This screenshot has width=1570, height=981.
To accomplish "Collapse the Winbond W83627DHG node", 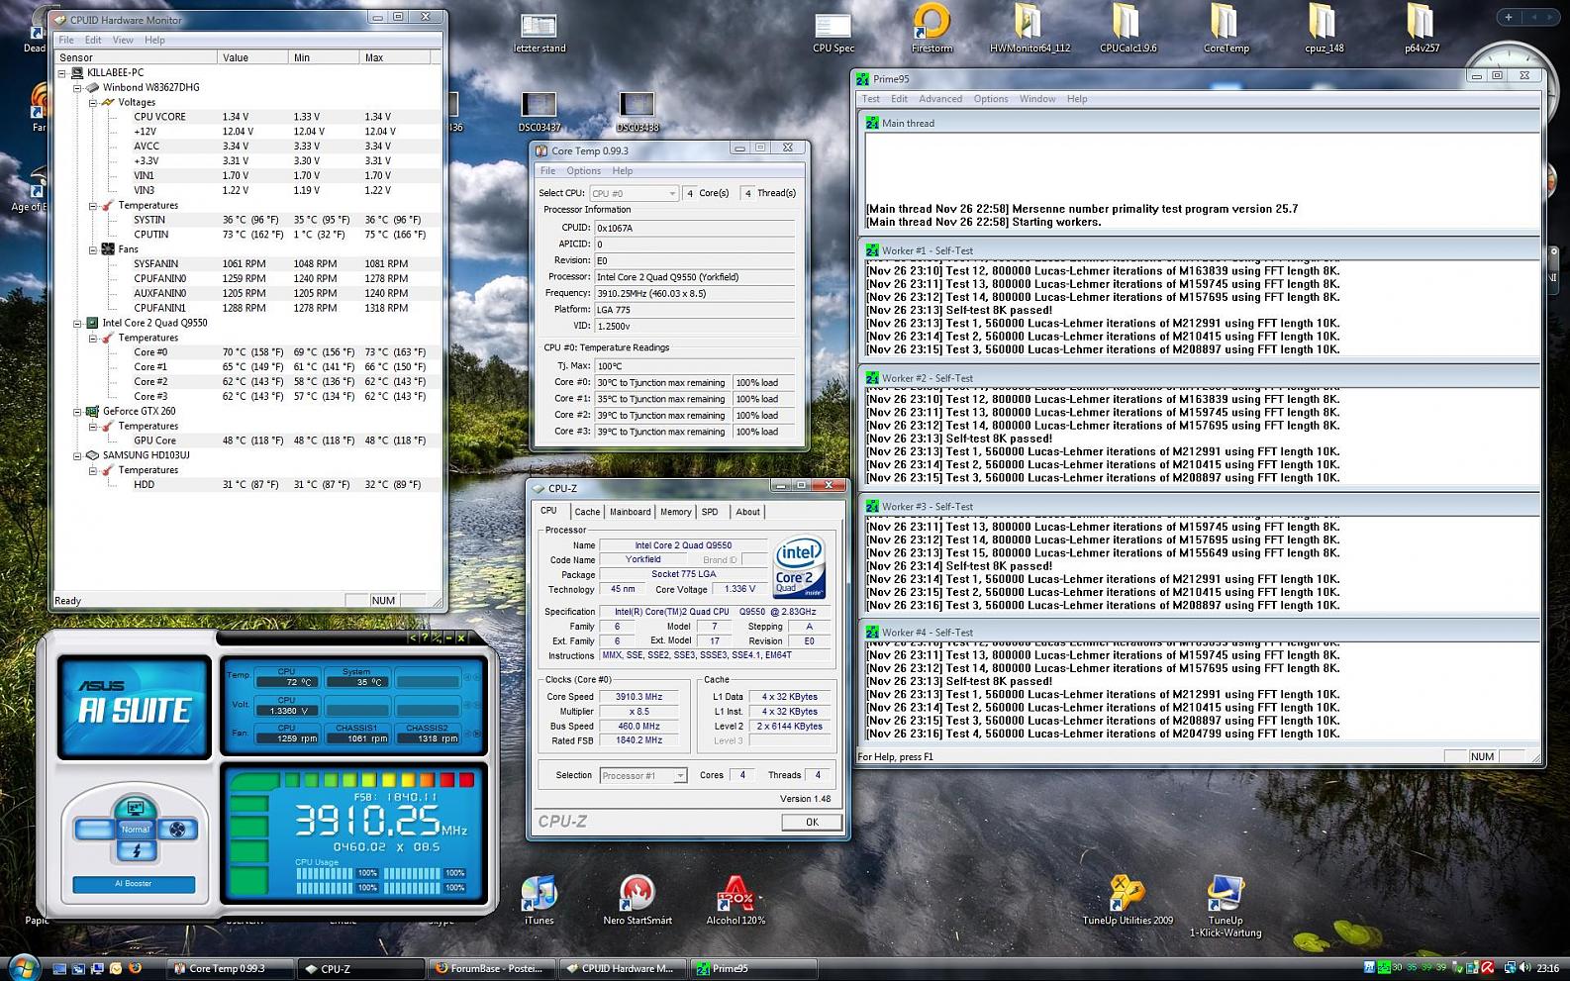I will pos(78,87).
